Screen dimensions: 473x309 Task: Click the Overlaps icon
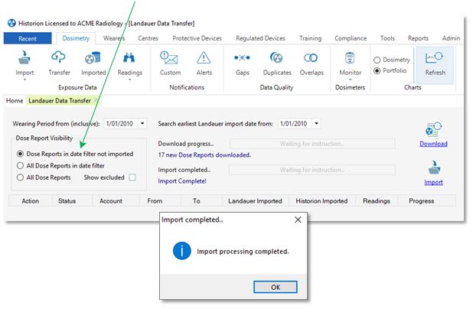311,57
